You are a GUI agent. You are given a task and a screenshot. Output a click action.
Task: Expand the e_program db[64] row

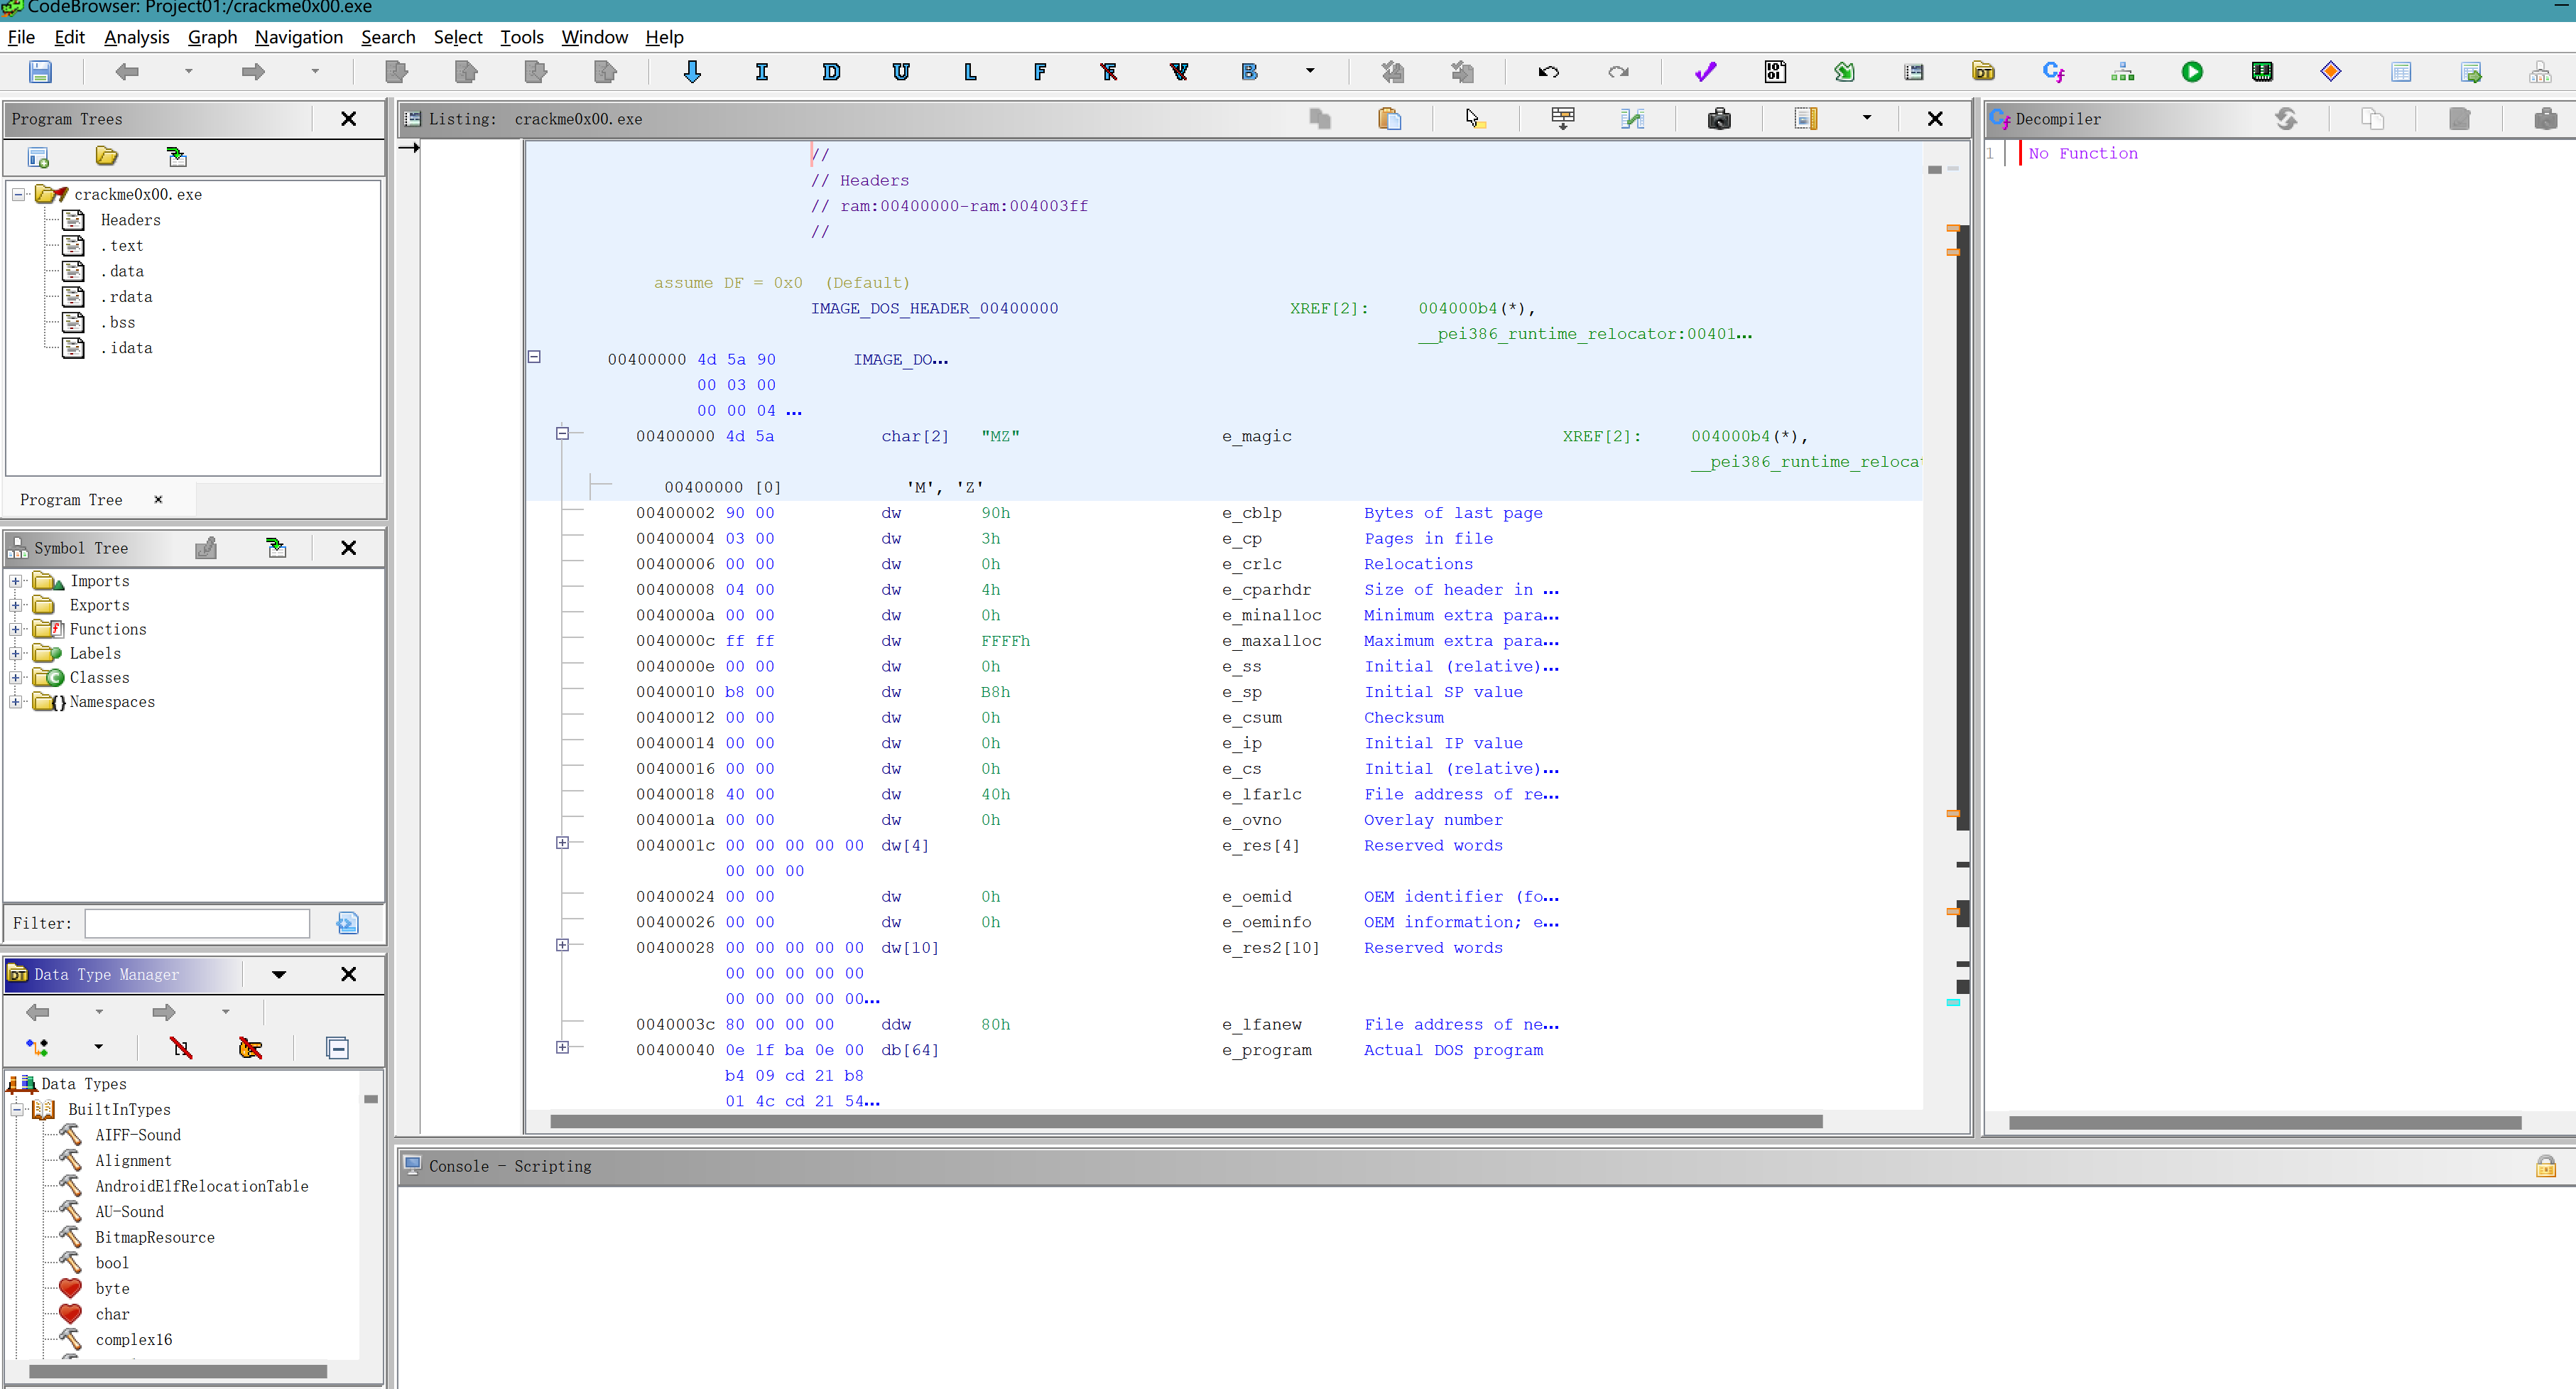coord(562,1047)
